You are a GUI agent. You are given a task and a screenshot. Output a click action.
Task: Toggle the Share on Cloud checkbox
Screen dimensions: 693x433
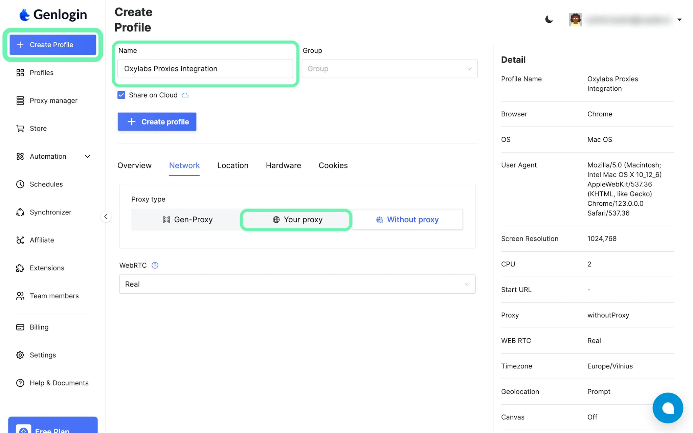121,95
